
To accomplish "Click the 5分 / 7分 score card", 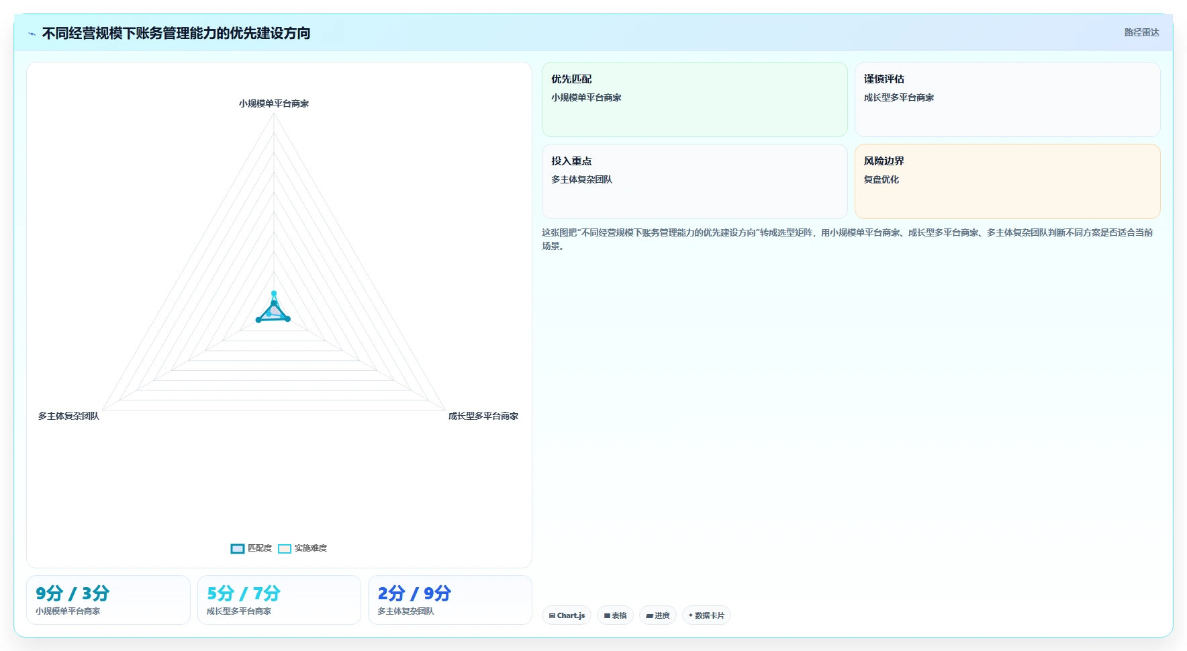I will [x=279, y=600].
